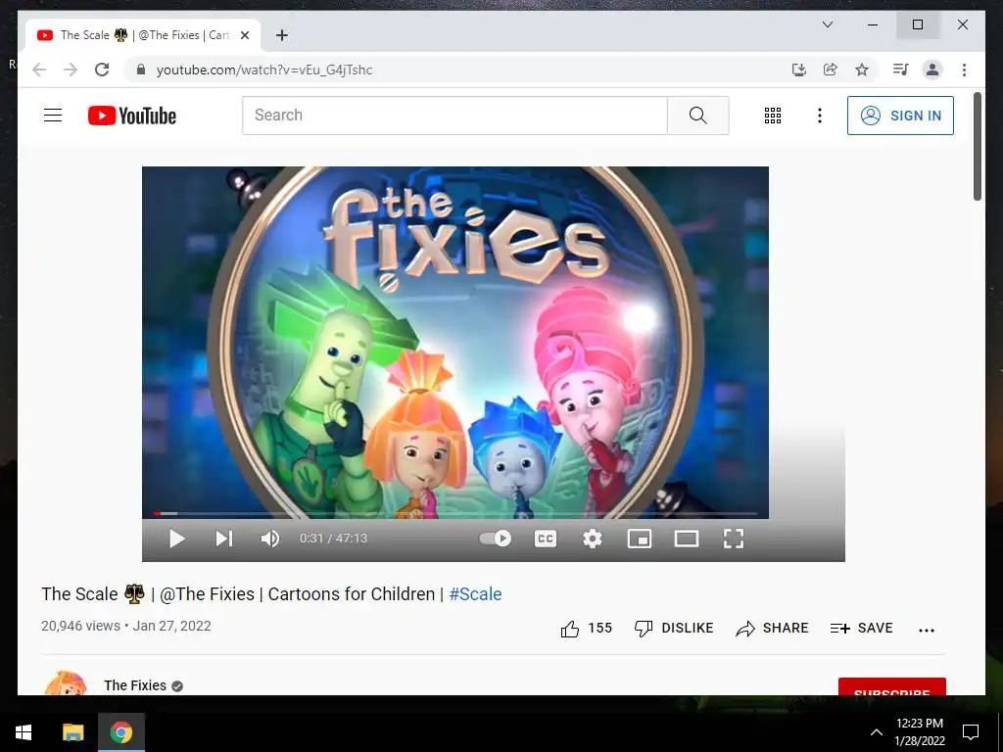Screen dimensions: 1003x752
Task: Toggle the autoplay switch
Action: pos(496,539)
